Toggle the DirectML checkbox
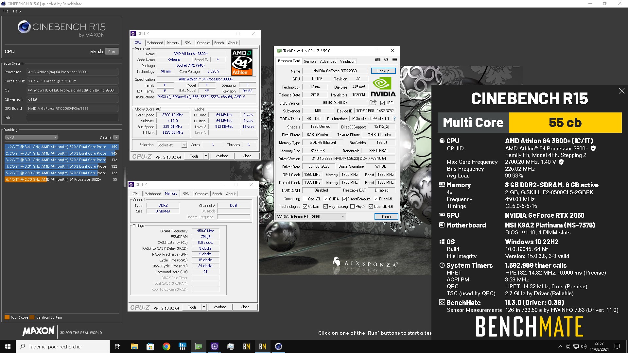The image size is (628, 353). click(x=376, y=199)
